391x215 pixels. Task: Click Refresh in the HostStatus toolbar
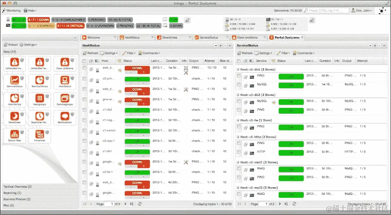click(x=91, y=53)
